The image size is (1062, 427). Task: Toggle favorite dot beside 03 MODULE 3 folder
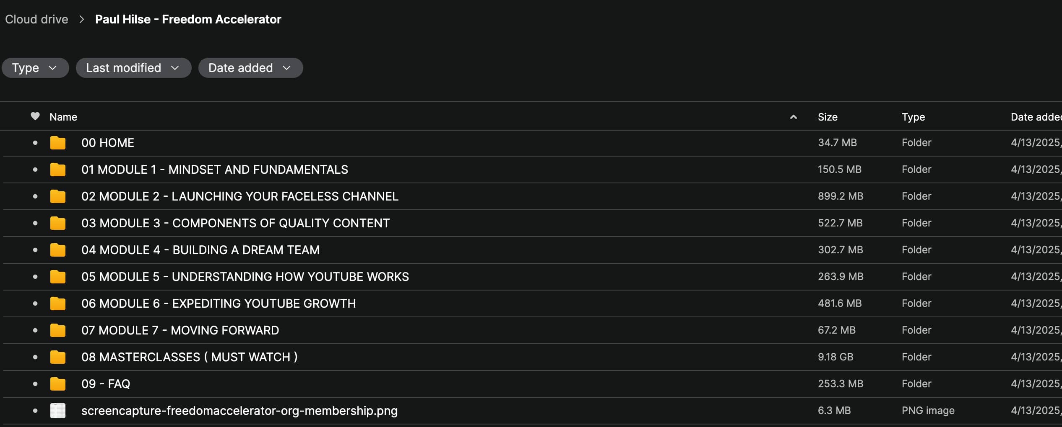[35, 223]
